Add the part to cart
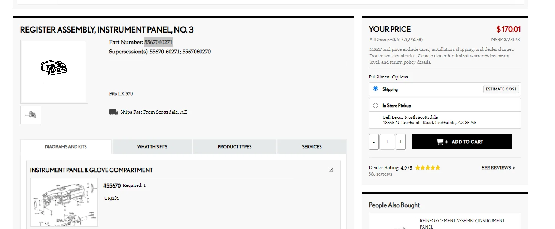Image resolution: width=555 pixels, height=229 pixels. tap(461, 142)
